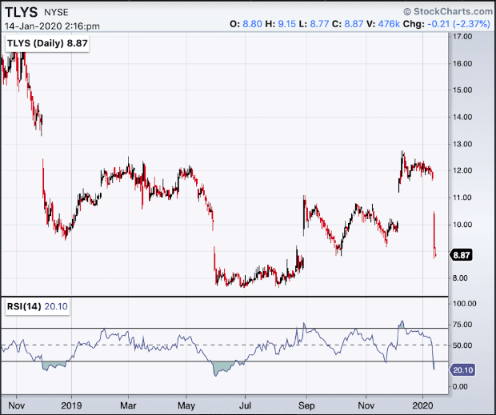Image resolution: width=496 pixels, height=415 pixels.
Task: Click the TLYS ticker symbol
Action: click(x=22, y=12)
